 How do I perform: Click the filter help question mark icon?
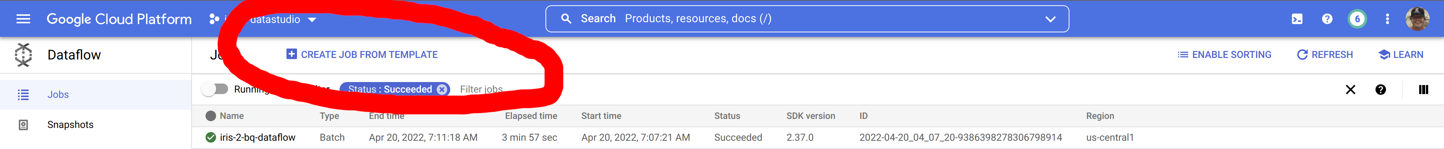1381,90
